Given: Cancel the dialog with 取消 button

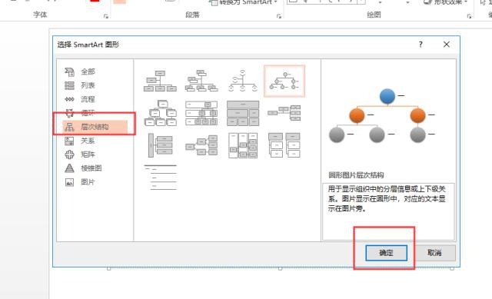Looking at the screenshot, I should (x=434, y=253).
